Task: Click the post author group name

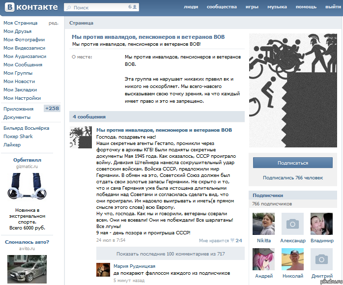Action: (164, 130)
